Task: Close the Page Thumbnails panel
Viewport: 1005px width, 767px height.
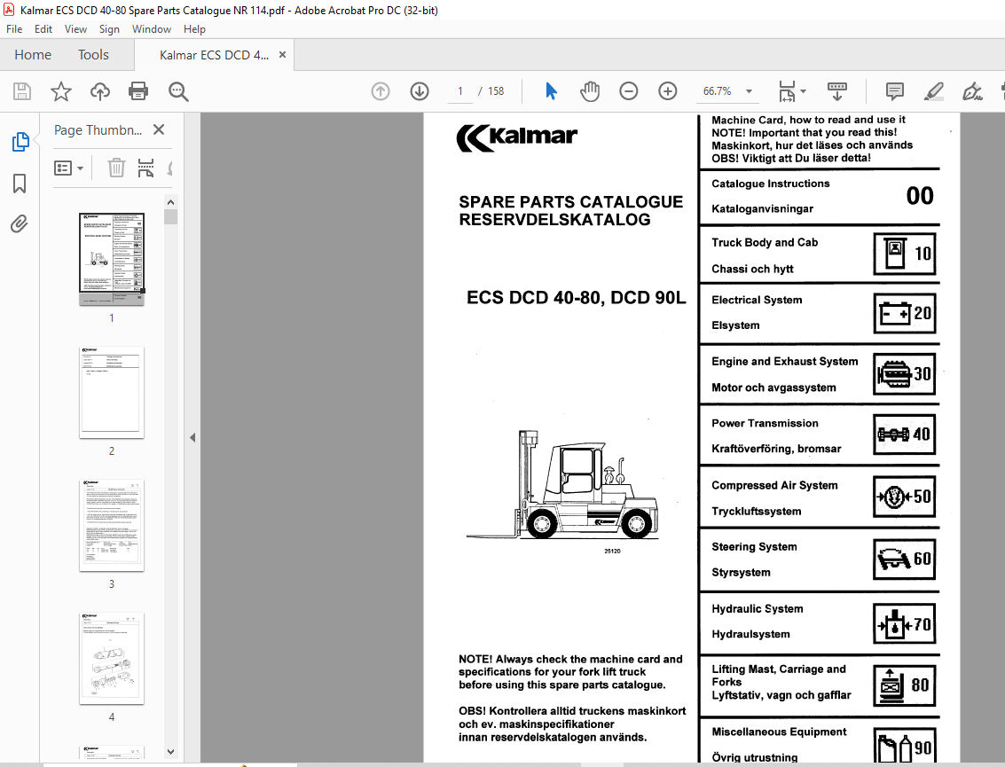Action: (159, 129)
